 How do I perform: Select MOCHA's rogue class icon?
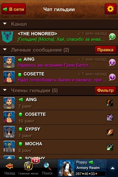point(110,147)
